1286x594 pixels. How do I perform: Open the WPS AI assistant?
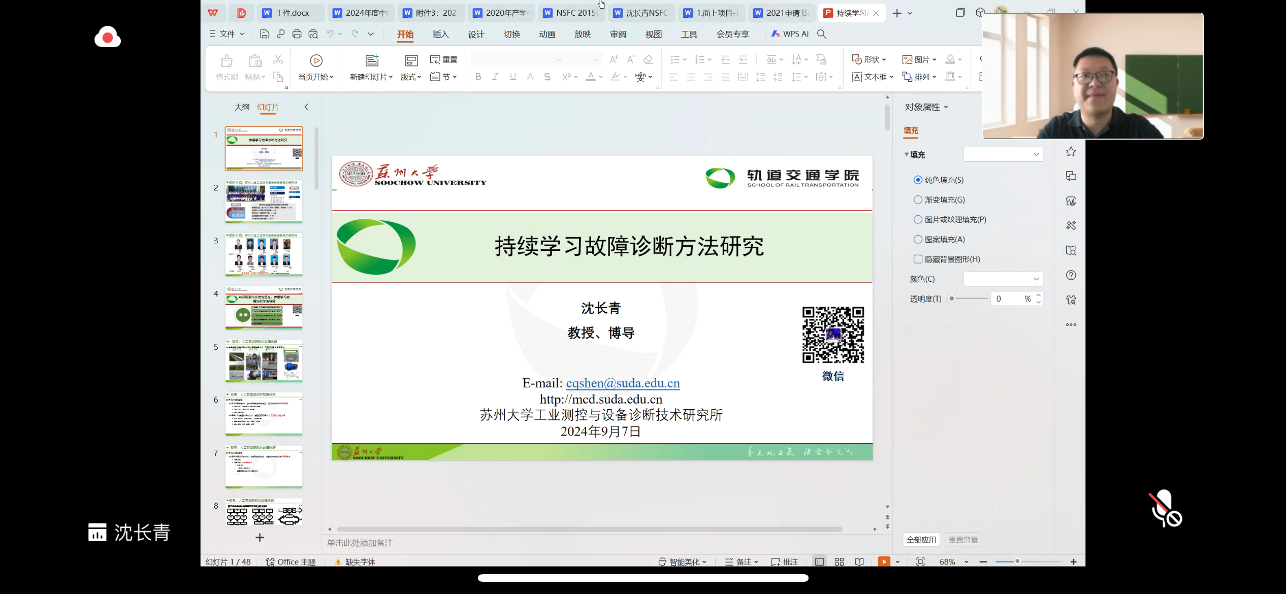coord(790,34)
